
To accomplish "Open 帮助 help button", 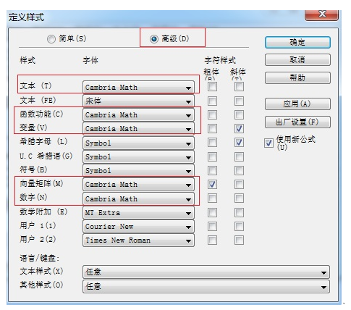I will pyautogui.click(x=297, y=78).
